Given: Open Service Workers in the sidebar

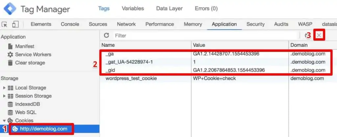Looking at the screenshot, I should point(33,54).
